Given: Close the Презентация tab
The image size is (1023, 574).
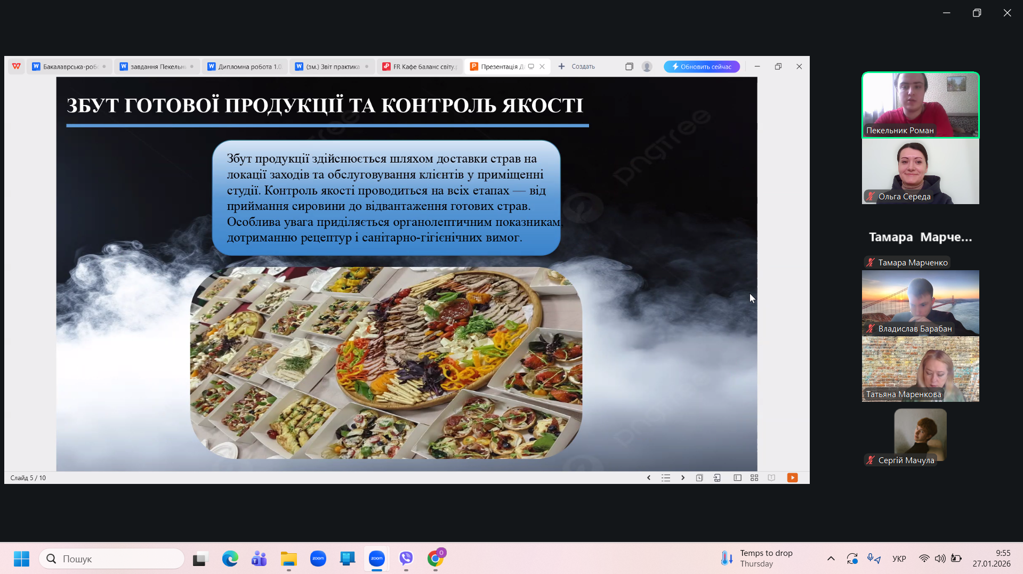Looking at the screenshot, I should tap(542, 67).
